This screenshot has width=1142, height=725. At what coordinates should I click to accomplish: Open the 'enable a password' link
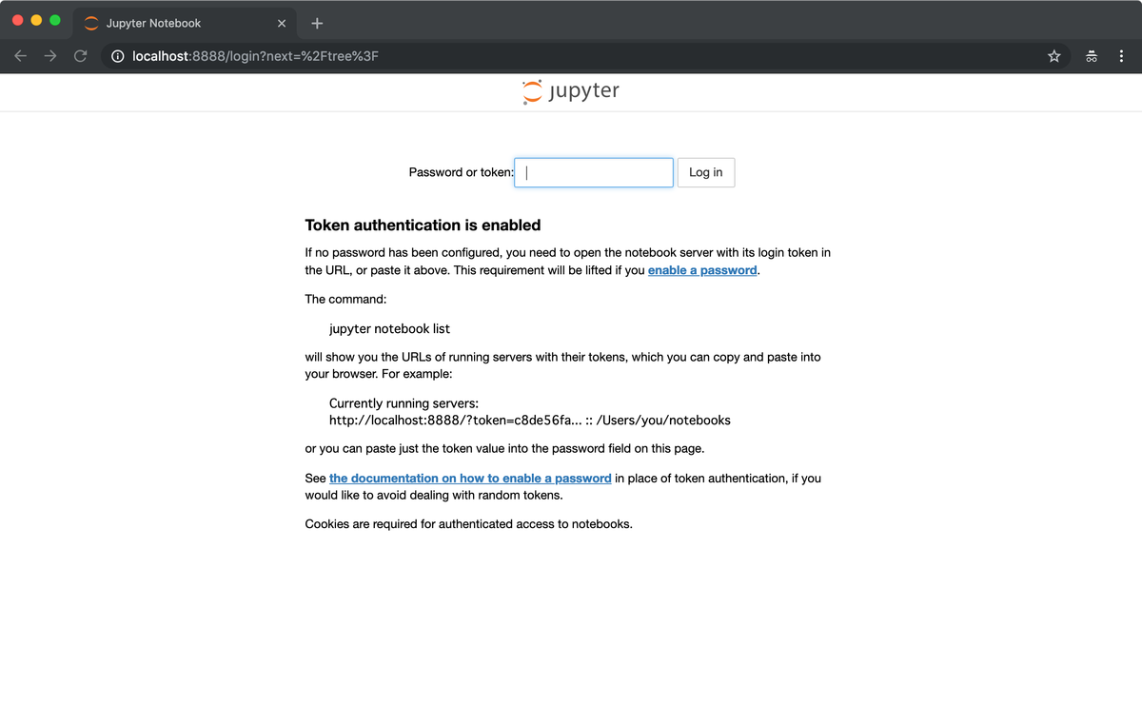click(702, 270)
